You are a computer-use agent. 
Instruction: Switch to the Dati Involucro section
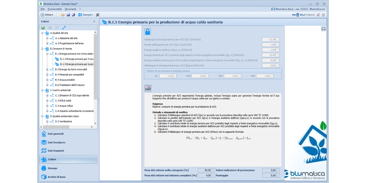(56, 142)
